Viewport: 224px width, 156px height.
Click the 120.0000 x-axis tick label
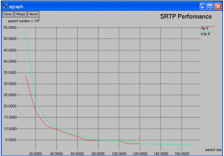click(x=140, y=154)
